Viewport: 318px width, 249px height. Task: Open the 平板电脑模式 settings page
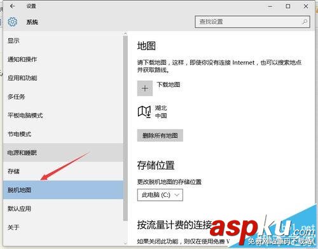(x=63, y=116)
